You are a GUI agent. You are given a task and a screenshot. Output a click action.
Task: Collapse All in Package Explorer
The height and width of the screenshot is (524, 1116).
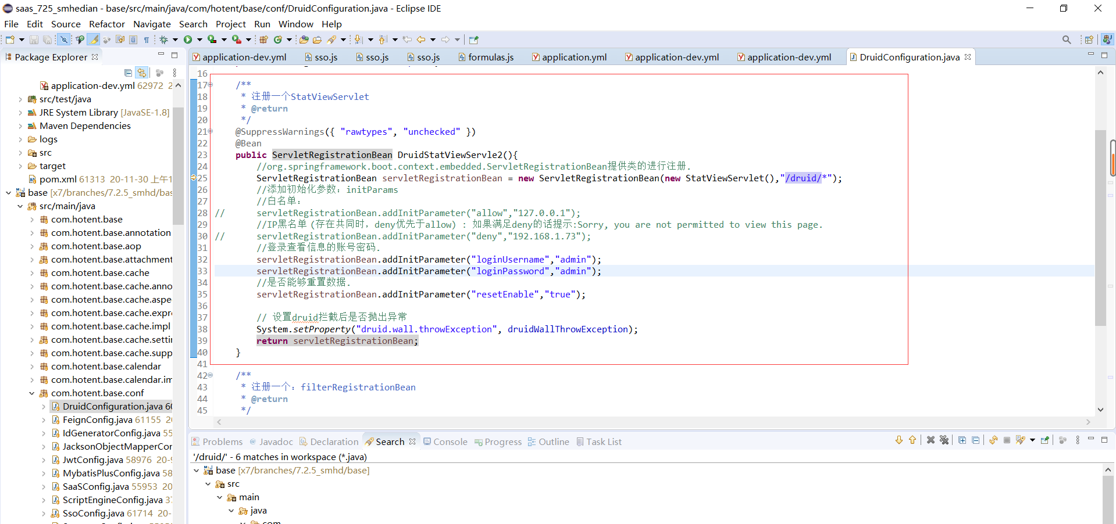point(128,73)
